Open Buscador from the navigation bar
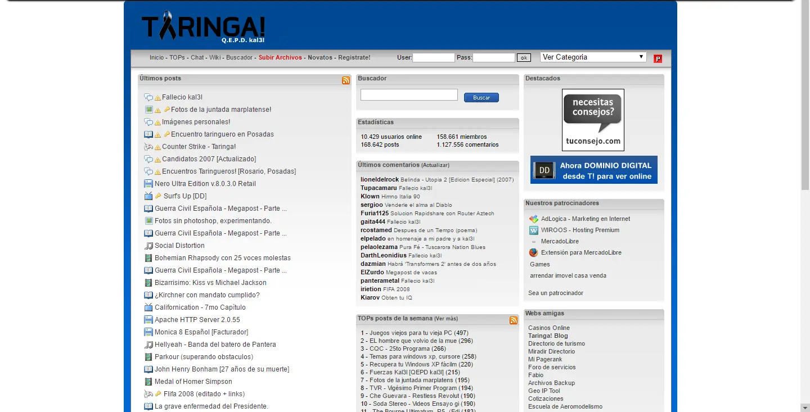810x412 pixels. (239, 57)
